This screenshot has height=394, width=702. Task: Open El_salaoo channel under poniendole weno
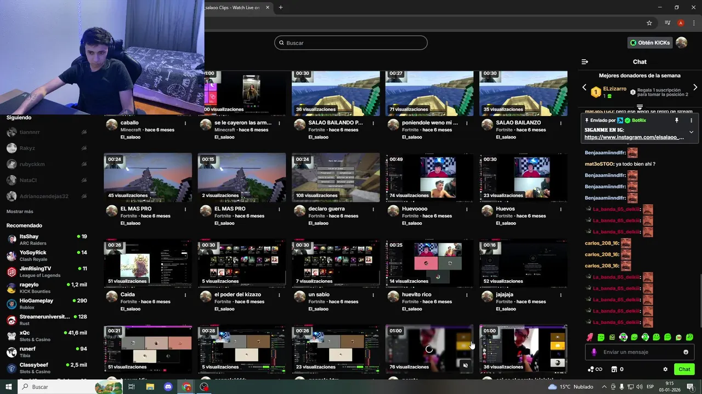click(x=412, y=137)
